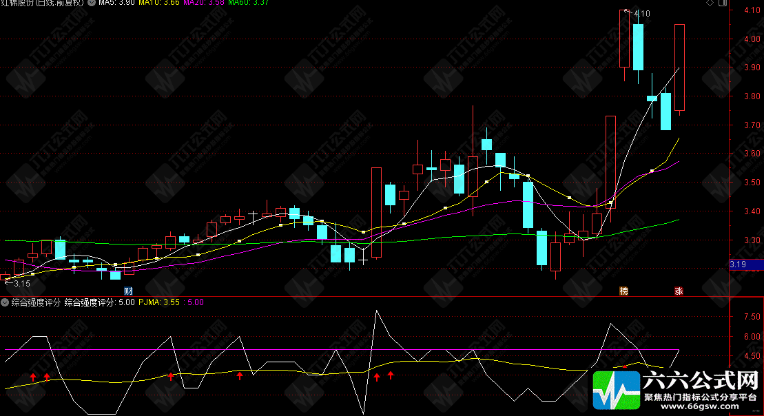Click the 3.15 low price annotation
Image resolution: width=764 pixels, height=416 pixels.
(x=22, y=284)
